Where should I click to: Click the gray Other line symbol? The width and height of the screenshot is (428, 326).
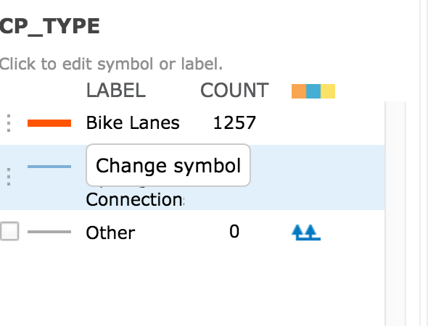click(49, 232)
